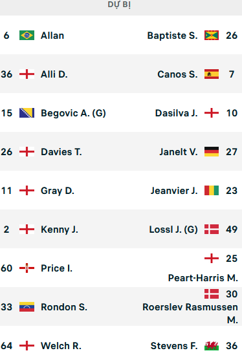Select Roerslev Rasmussen M. entry

[x=190, y=313]
